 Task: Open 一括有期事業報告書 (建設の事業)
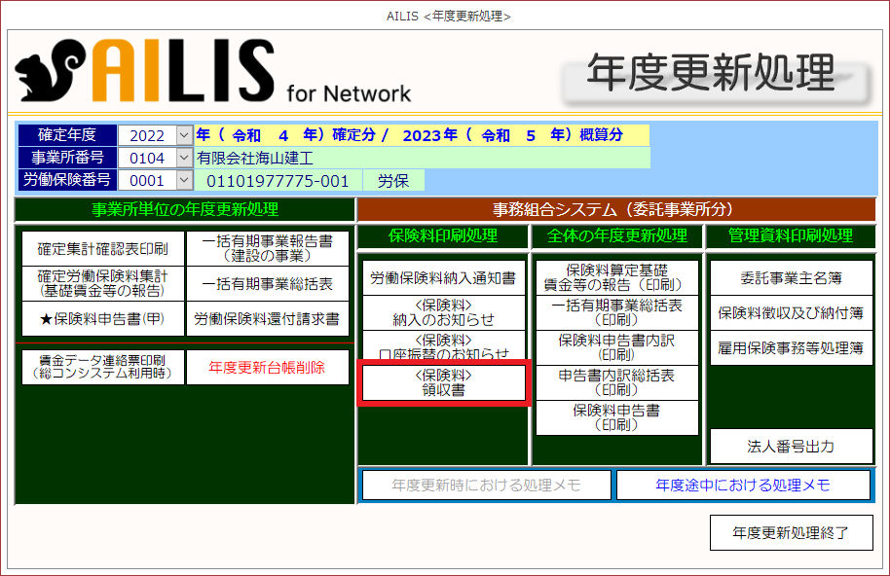click(x=267, y=249)
